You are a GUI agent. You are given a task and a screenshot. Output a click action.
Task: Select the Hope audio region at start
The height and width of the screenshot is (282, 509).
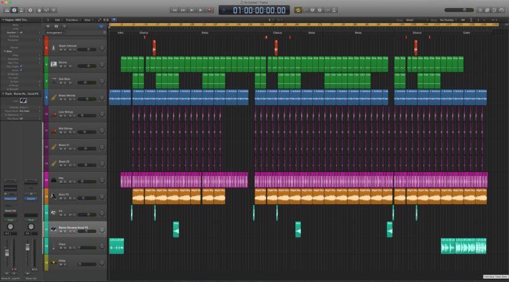116,246
